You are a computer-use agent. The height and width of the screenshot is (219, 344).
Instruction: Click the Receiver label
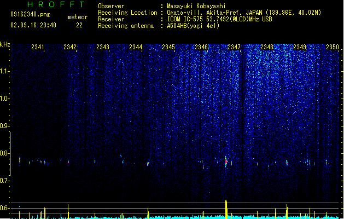pyautogui.click(x=111, y=19)
